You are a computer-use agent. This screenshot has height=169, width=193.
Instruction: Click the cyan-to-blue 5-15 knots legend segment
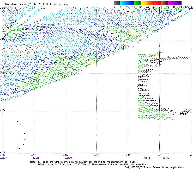coord(127,3)
